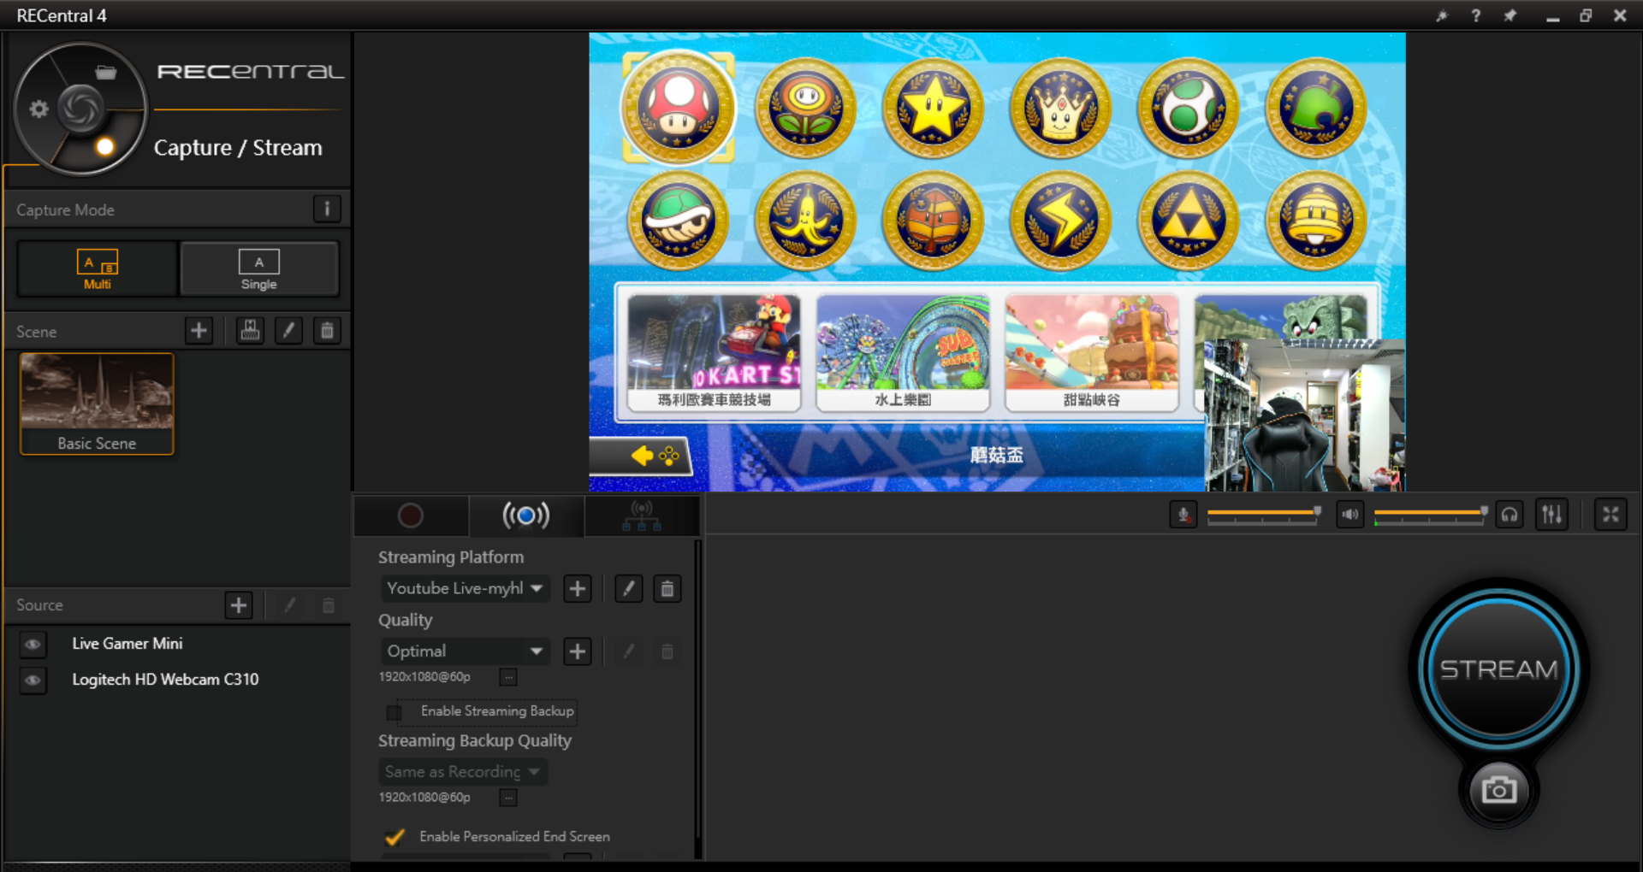Show Capture Mode info
Screen dimensions: 1643x872
point(327,209)
